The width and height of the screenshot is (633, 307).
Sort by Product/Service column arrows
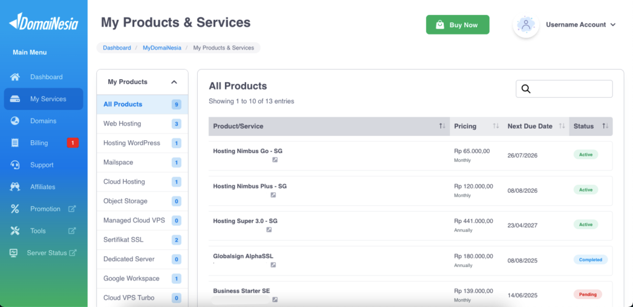pos(442,126)
